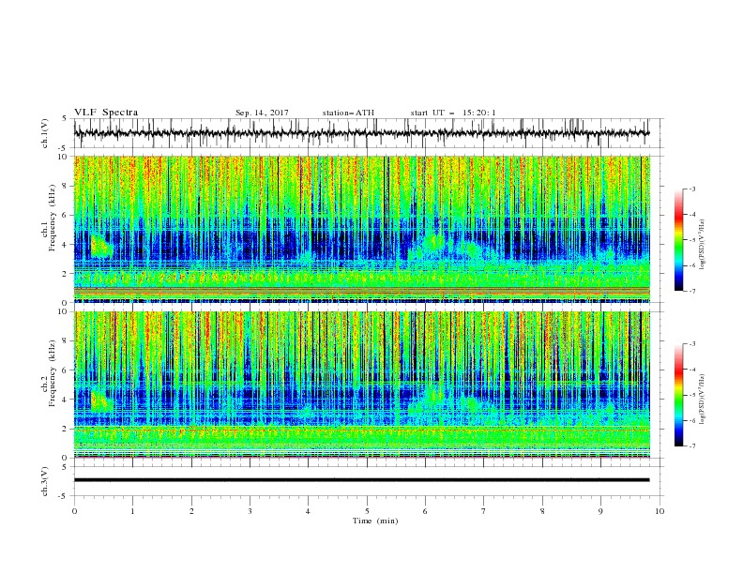Click the ch.2 "log(PSD)(V²/Hz)" colorbar label

click(x=702, y=399)
